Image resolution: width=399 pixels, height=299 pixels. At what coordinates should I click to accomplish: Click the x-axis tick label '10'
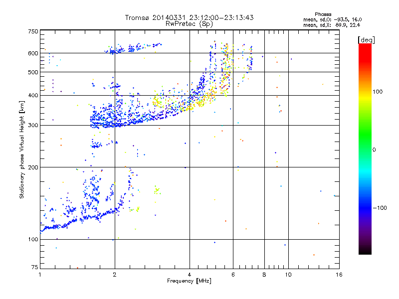click(288, 275)
